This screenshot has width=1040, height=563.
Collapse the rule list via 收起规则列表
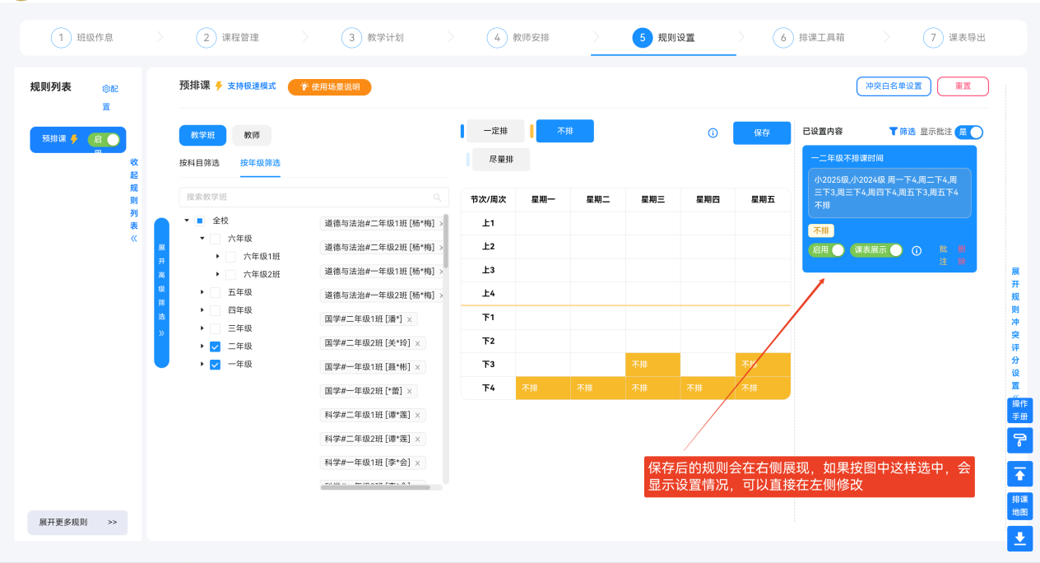(134, 201)
